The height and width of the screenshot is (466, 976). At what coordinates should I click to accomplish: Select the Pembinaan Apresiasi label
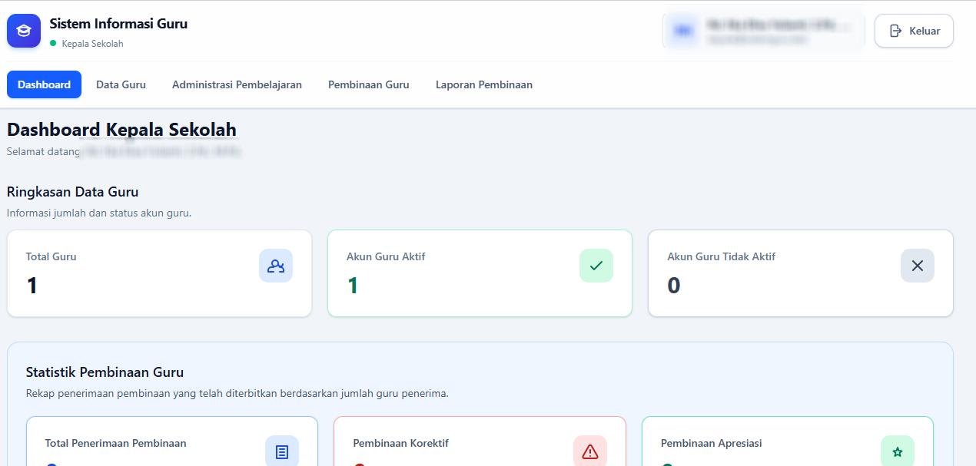[712, 443]
